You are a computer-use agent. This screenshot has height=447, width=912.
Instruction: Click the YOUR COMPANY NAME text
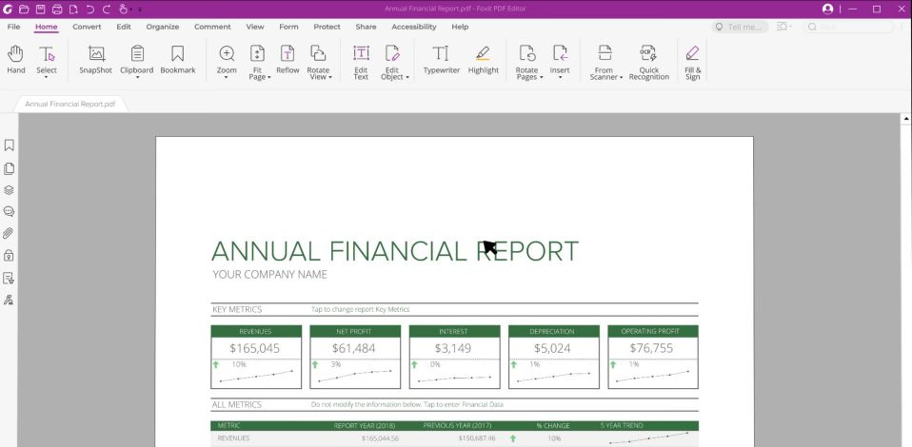point(269,274)
